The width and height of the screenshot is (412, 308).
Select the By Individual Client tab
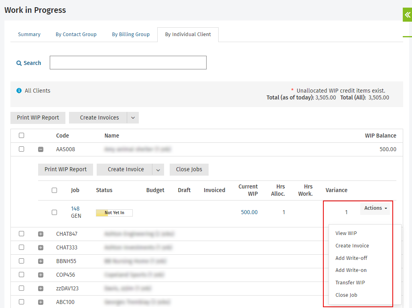coord(188,34)
